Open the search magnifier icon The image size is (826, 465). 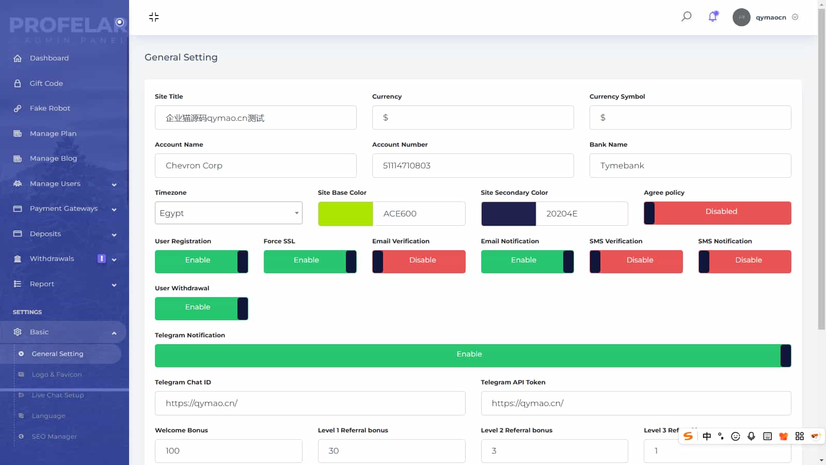tap(686, 17)
